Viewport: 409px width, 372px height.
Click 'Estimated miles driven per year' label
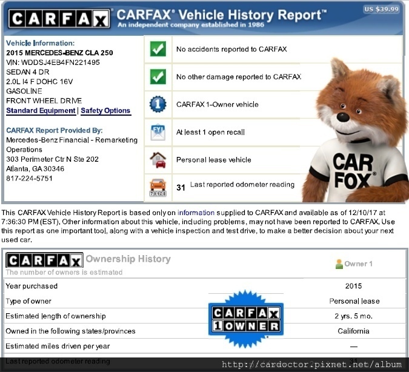(58, 346)
